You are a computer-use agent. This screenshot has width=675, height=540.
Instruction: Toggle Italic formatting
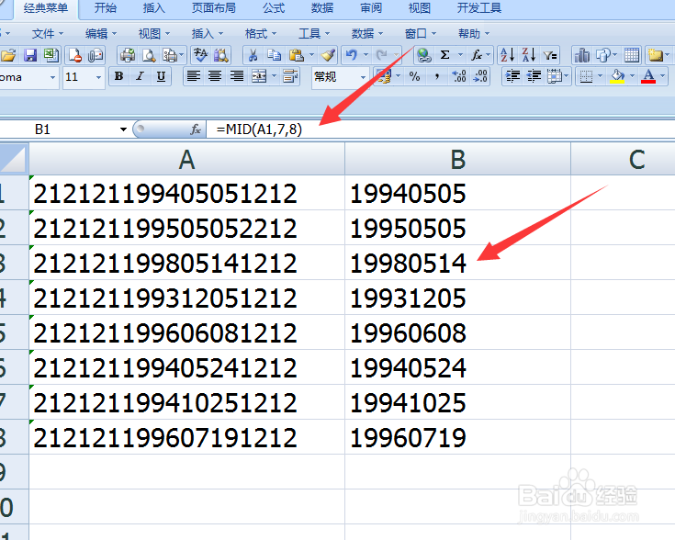tap(140, 76)
